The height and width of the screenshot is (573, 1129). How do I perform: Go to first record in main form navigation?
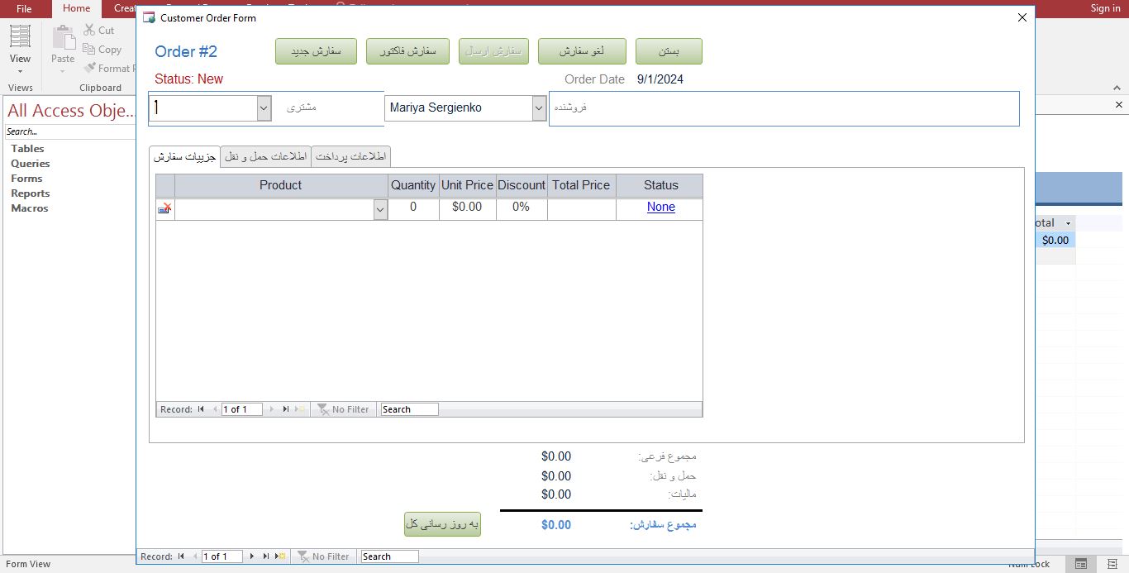(181, 556)
